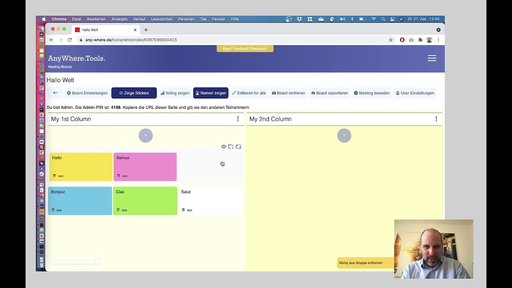The height and width of the screenshot is (288, 512).
Task: Add a sticky to My 2nd Column
Action: coord(344,136)
